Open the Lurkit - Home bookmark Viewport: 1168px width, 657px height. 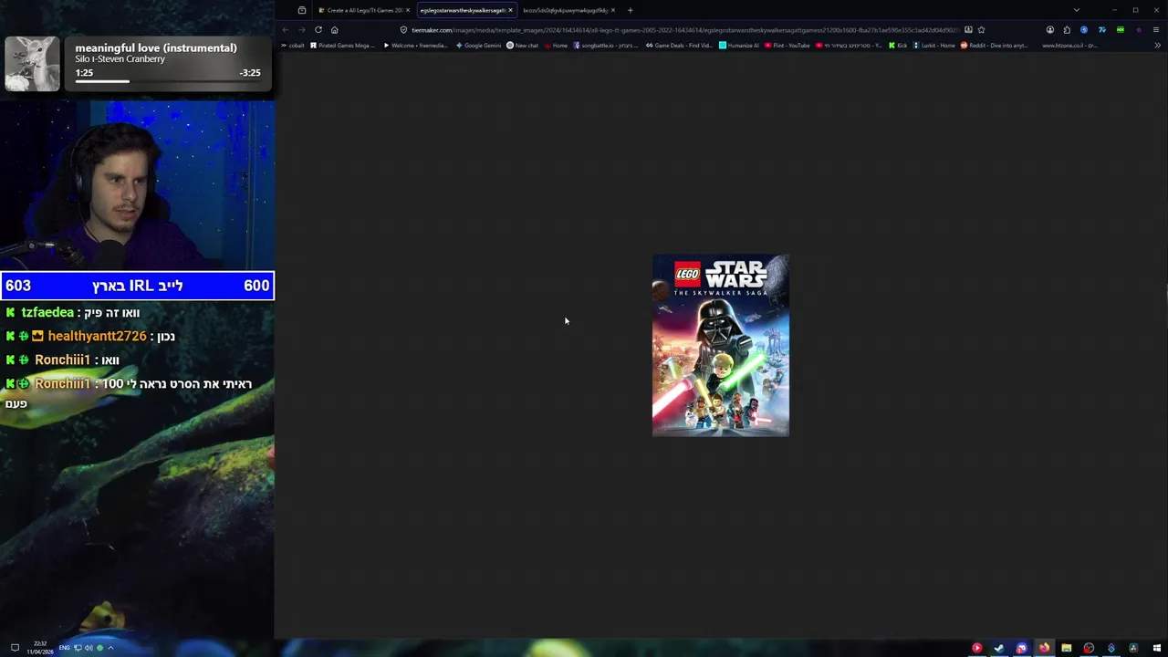pyautogui.click(x=933, y=45)
